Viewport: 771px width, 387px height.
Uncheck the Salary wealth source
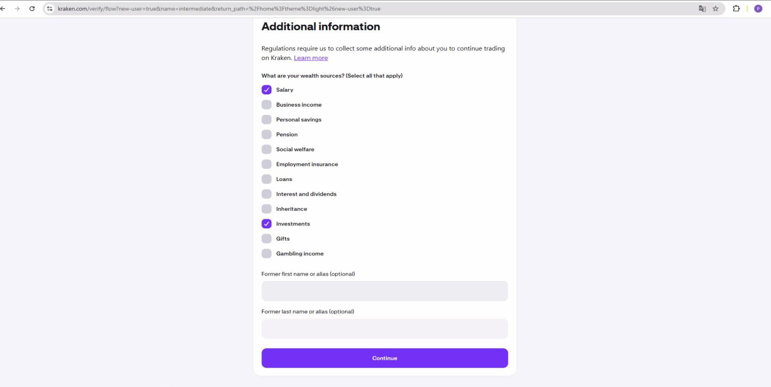(x=266, y=90)
